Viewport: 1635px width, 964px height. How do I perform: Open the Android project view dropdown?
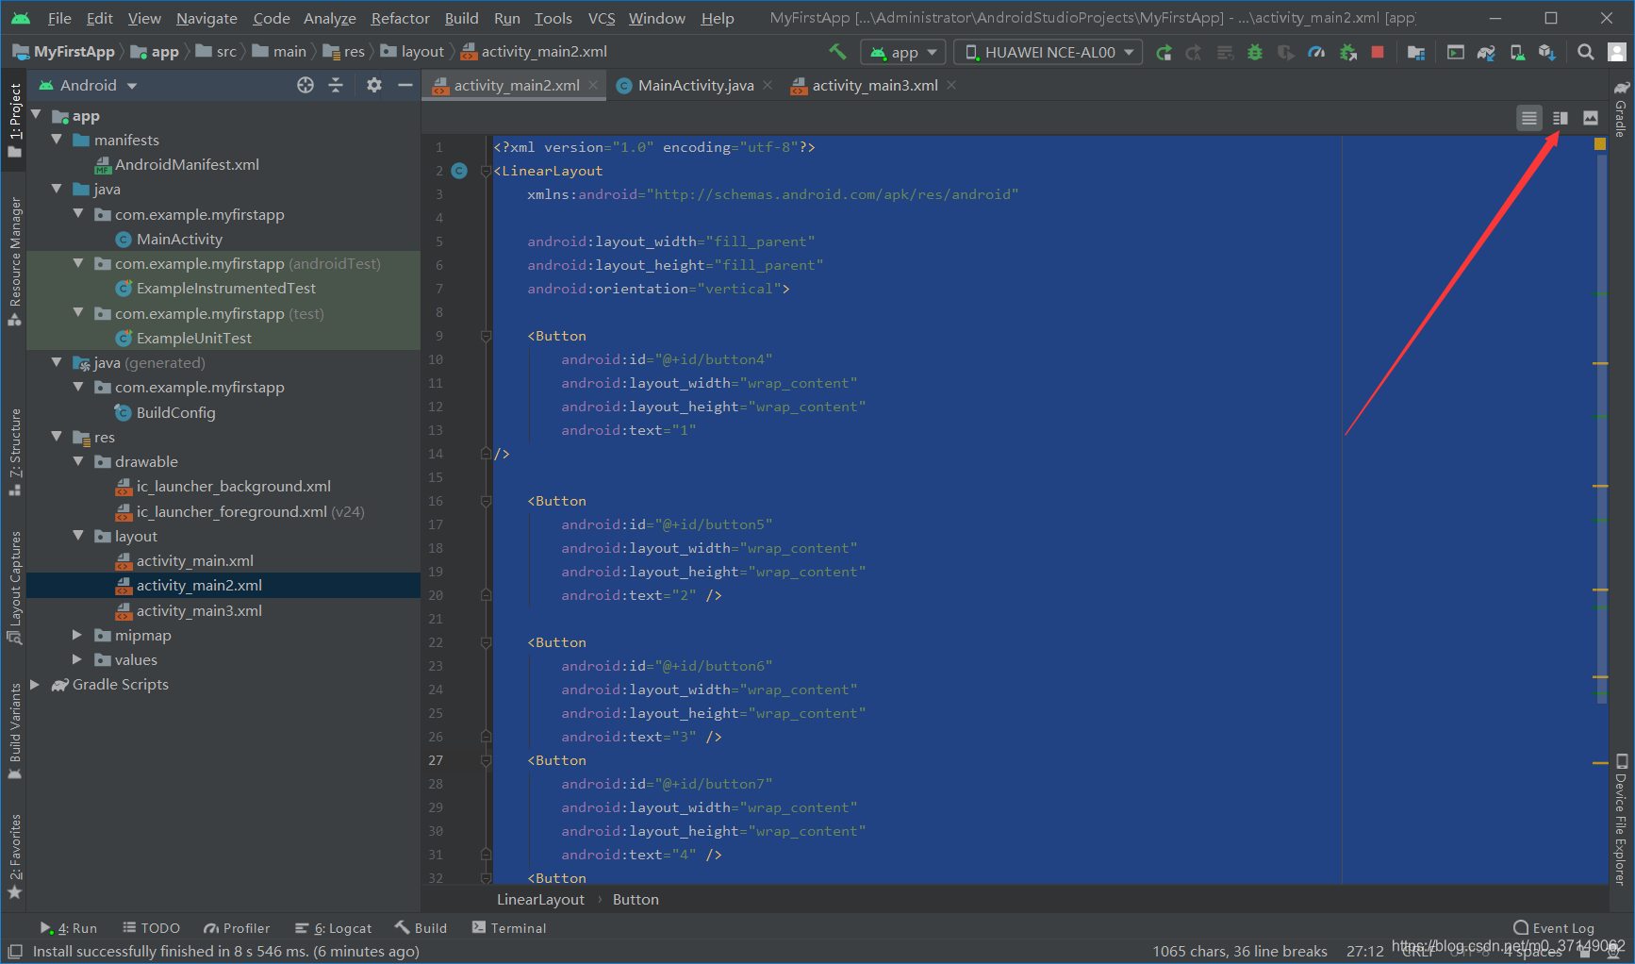tap(88, 86)
